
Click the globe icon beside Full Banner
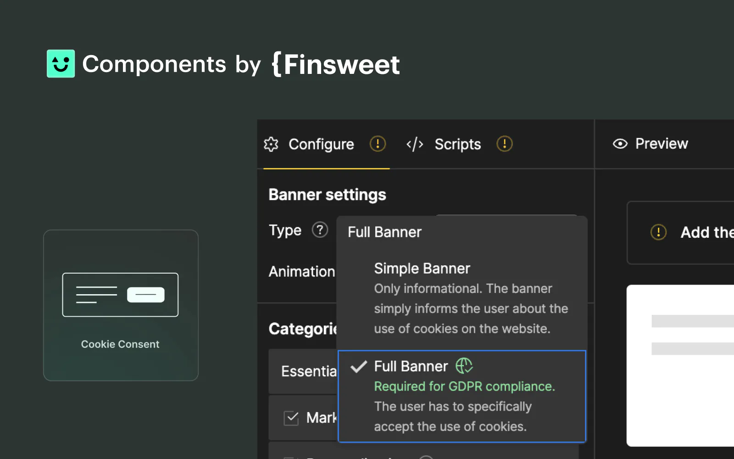464,366
